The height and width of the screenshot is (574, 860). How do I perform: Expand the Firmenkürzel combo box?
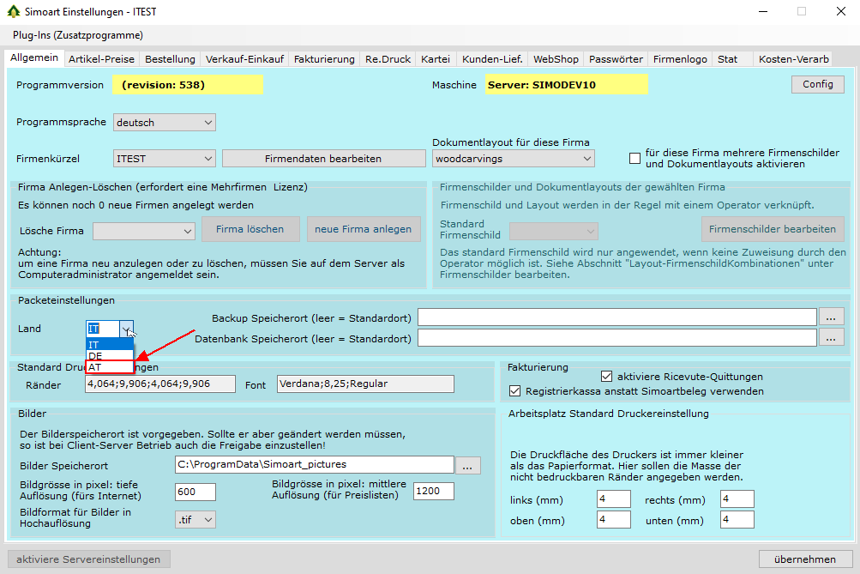[164, 158]
